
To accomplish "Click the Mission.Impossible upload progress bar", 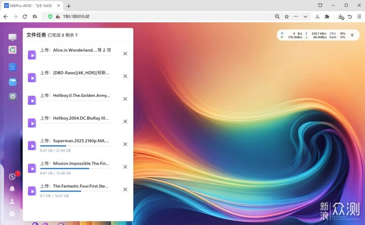I will [x=76, y=168].
